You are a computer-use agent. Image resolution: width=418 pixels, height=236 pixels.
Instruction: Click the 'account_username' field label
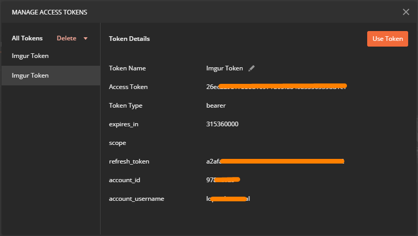136,199
